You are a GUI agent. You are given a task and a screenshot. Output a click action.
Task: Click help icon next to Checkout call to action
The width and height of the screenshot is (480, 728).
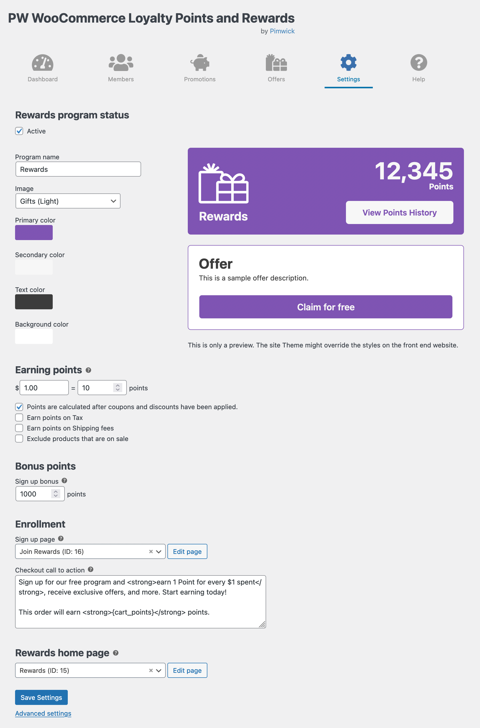[x=91, y=569]
